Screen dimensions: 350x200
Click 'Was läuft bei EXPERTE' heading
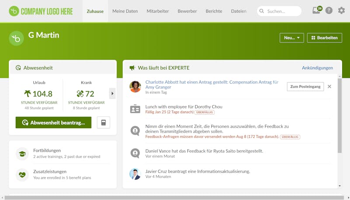coord(164,68)
